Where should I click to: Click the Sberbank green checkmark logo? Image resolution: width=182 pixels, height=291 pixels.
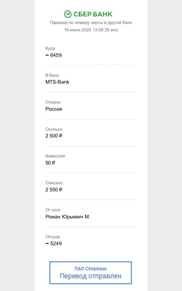[68, 14]
